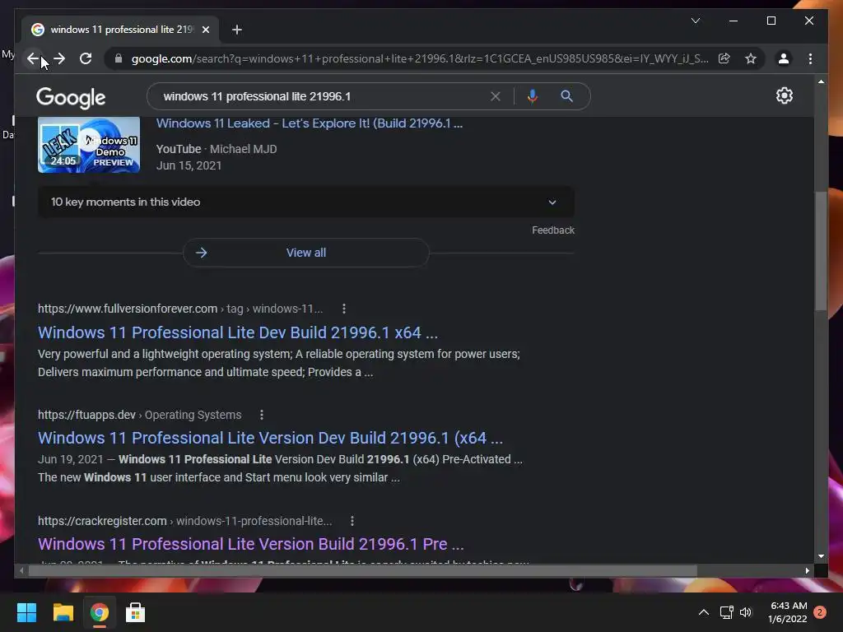Click the vertical scrollbar down arrow

[x=821, y=556]
